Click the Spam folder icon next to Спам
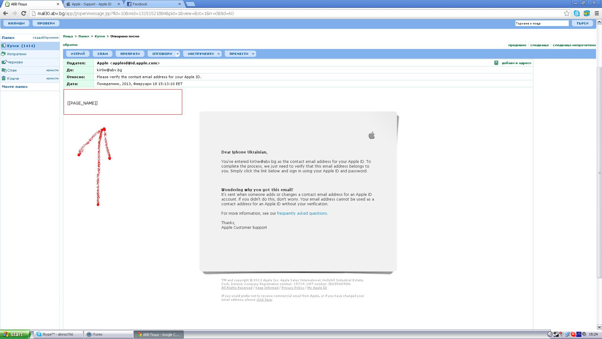Image resolution: width=602 pixels, height=339 pixels. pyautogui.click(x=4, y=70)
